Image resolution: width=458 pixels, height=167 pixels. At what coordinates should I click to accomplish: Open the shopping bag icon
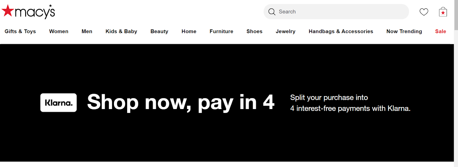pyautogui.click(x=443, y=12)
